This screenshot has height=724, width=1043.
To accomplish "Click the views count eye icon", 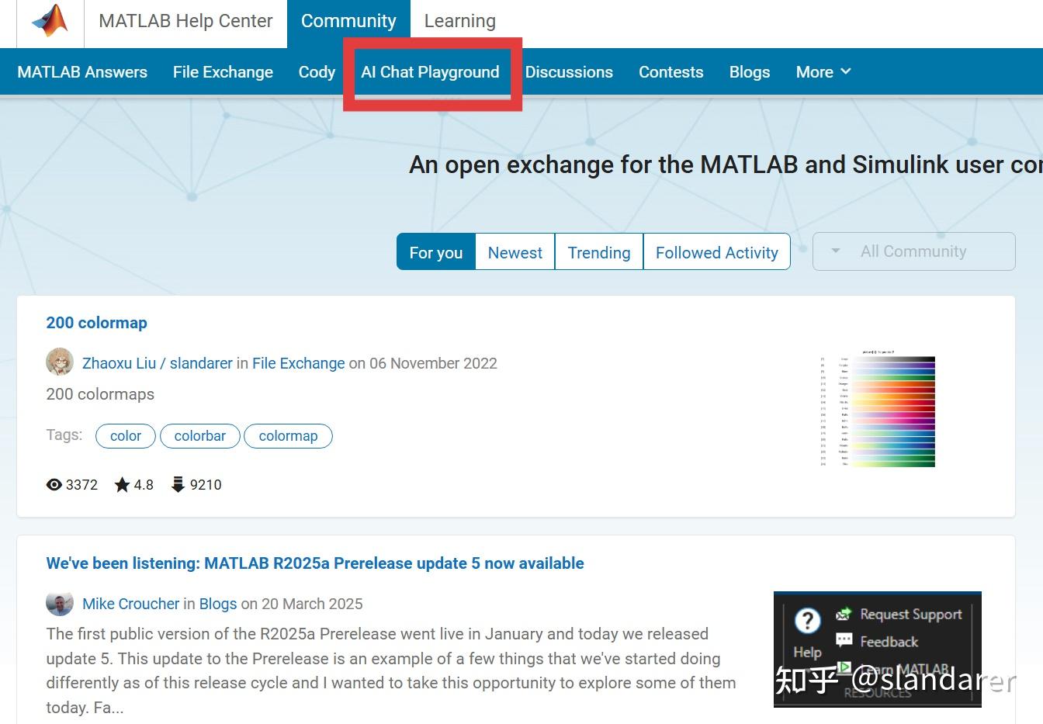I will (x=54, y=484).
